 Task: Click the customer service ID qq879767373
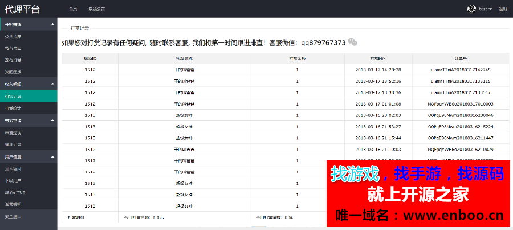click(x=323, y=43)
